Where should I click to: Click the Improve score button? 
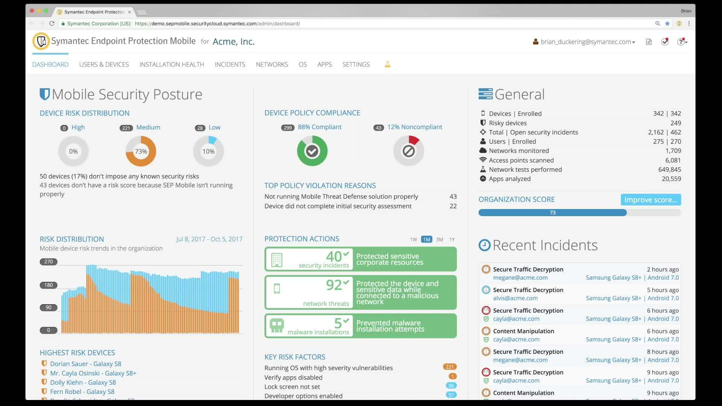[650, 200]
